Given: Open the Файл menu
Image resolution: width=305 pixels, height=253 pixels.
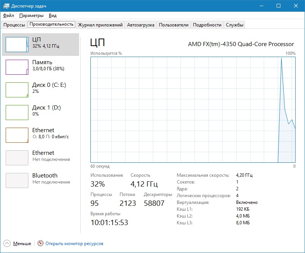Looking at the screenshot, I should 8,15.
